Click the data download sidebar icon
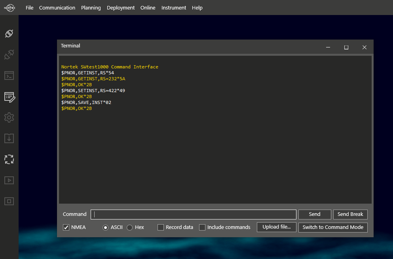This screenshot has width=393, height=259. [x=9, y=138]
